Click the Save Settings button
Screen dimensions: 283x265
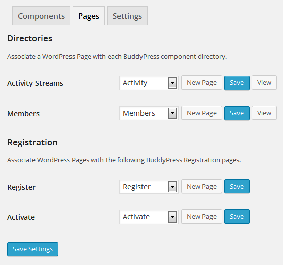pos(32,249)
